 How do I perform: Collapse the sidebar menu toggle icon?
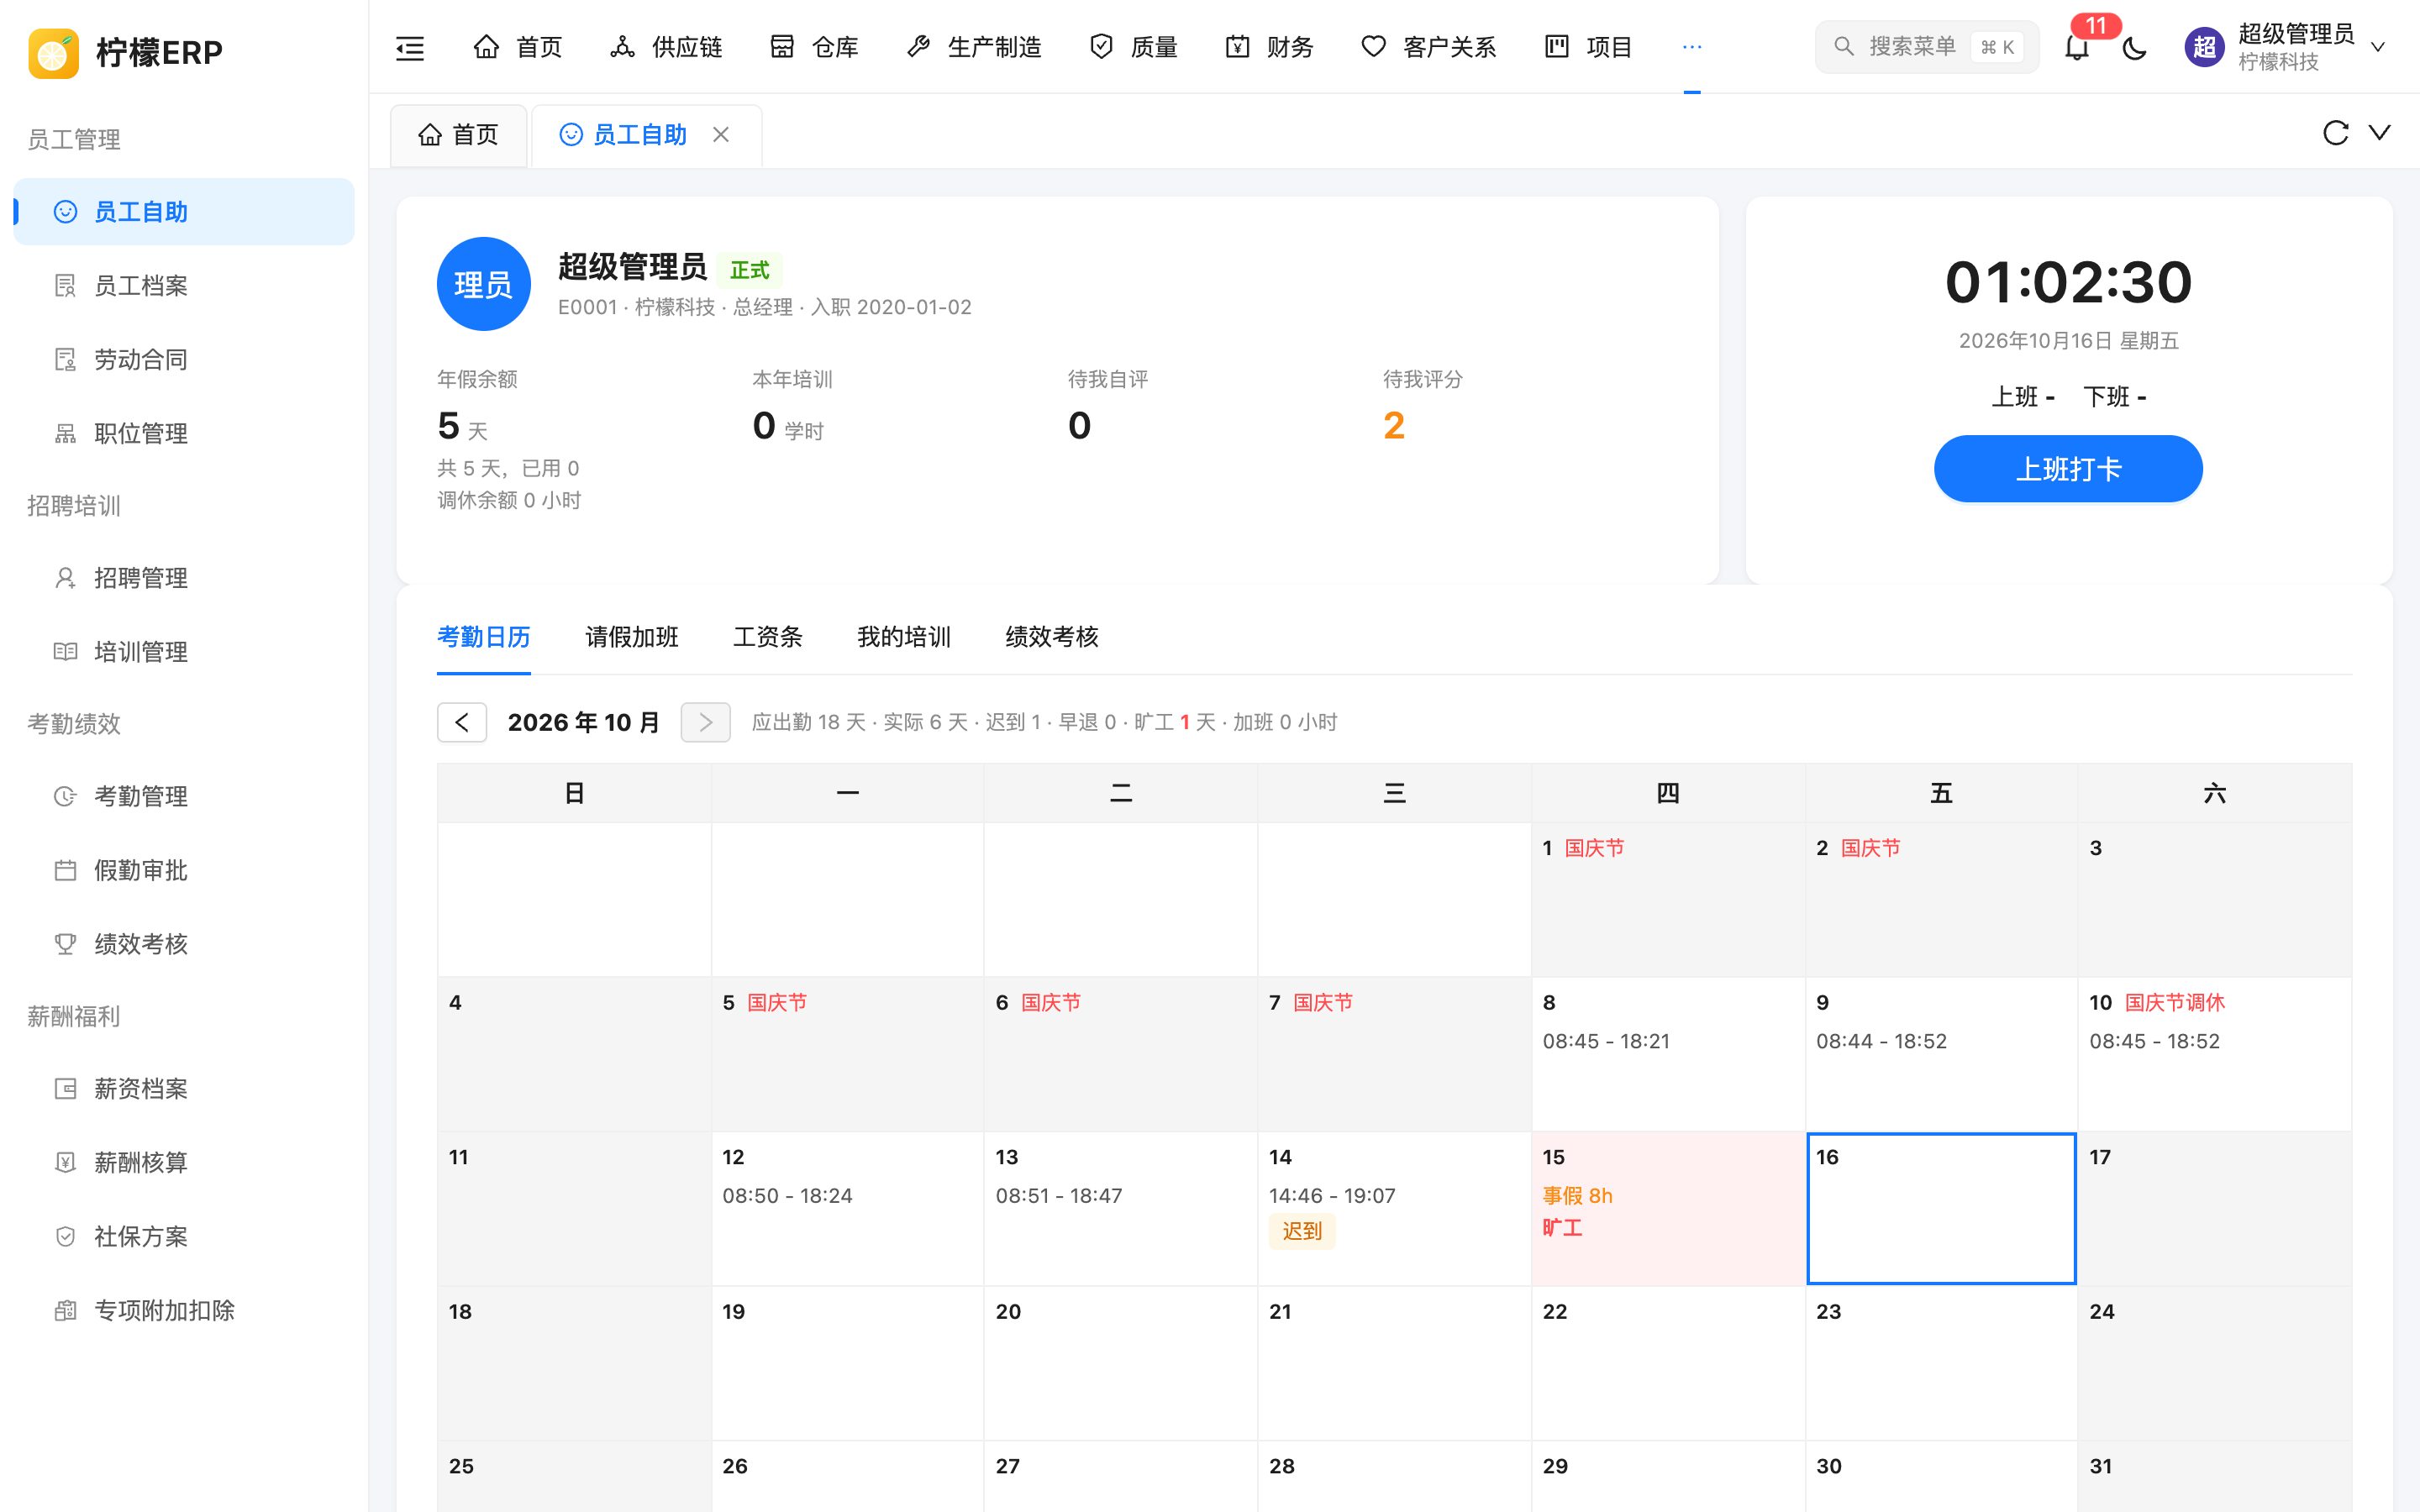[x=410, y=47]
